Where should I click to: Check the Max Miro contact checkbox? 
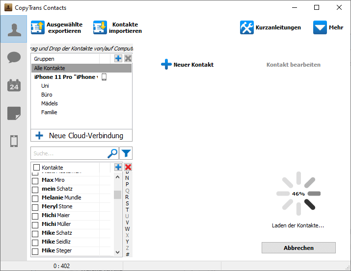click(x=35, y=181)
